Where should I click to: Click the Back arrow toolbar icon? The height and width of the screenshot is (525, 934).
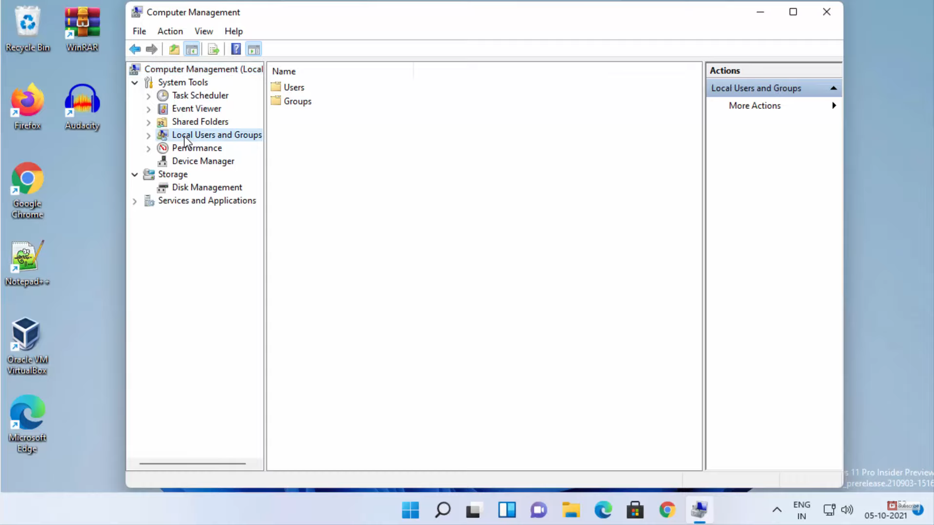(135, 49)
